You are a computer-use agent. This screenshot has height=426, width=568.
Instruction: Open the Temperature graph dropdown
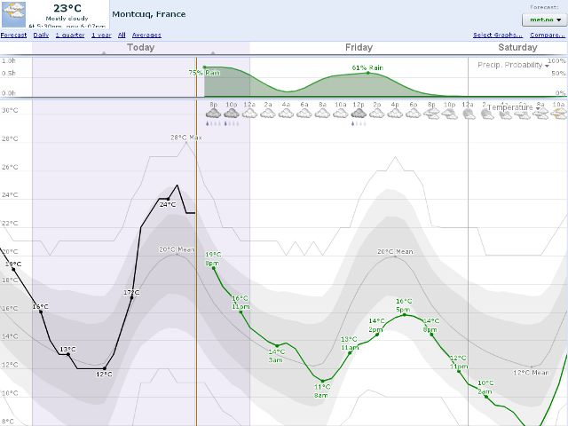tap(515, 107)
